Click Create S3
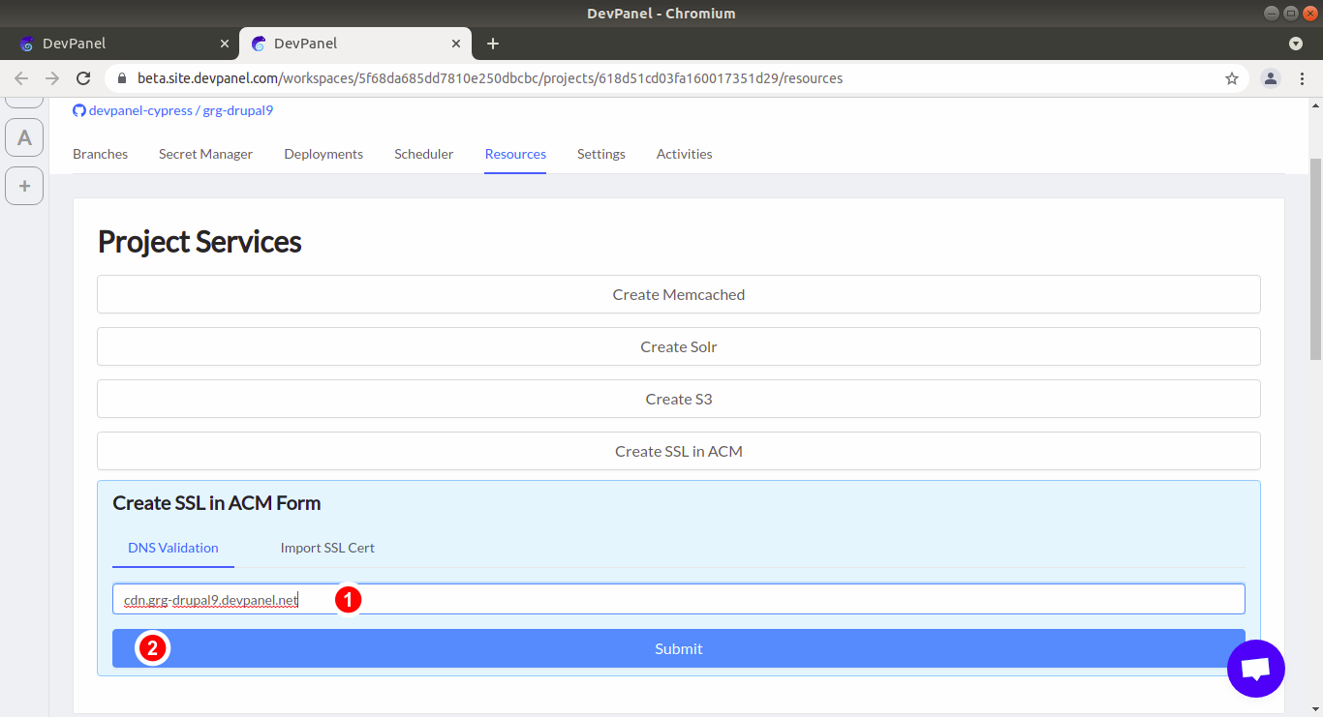This screenshot has width=1323, height=717. (x=678, y=399)
